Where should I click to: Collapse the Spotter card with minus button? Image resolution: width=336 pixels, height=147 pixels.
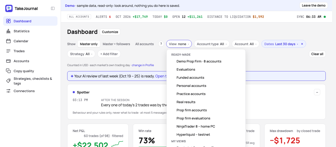pyautogui.click(x=317, y=92)
